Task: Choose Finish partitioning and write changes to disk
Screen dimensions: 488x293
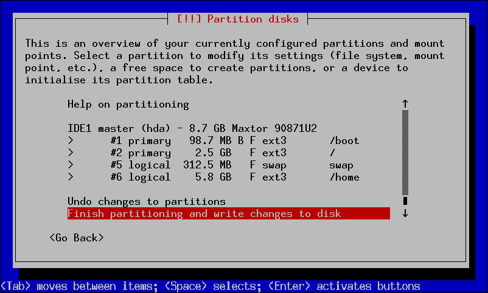Action: (229, 214)
